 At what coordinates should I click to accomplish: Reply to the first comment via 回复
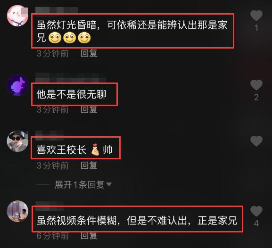pyautogui.click(x=89, y=53)
